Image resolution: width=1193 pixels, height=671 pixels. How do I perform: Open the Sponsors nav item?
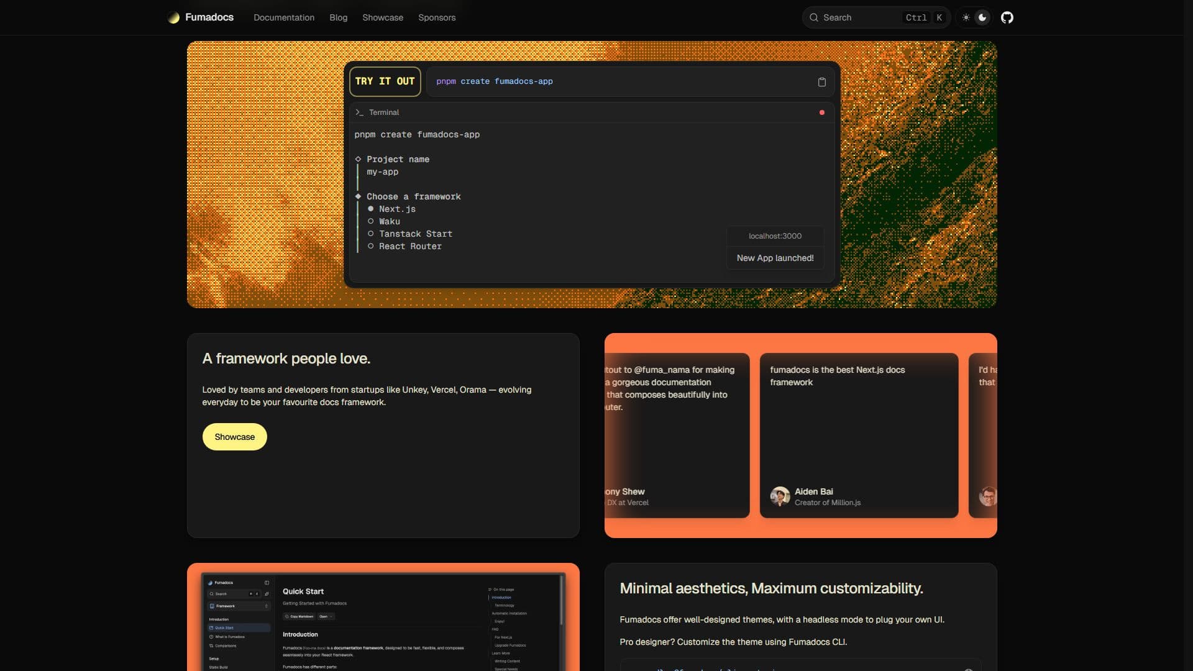437,17
